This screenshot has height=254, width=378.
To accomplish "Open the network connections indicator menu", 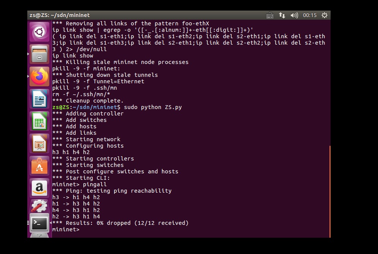I will 282,16.
